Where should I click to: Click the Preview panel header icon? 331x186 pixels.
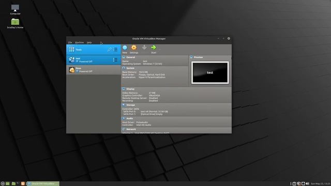coord(191,57)
